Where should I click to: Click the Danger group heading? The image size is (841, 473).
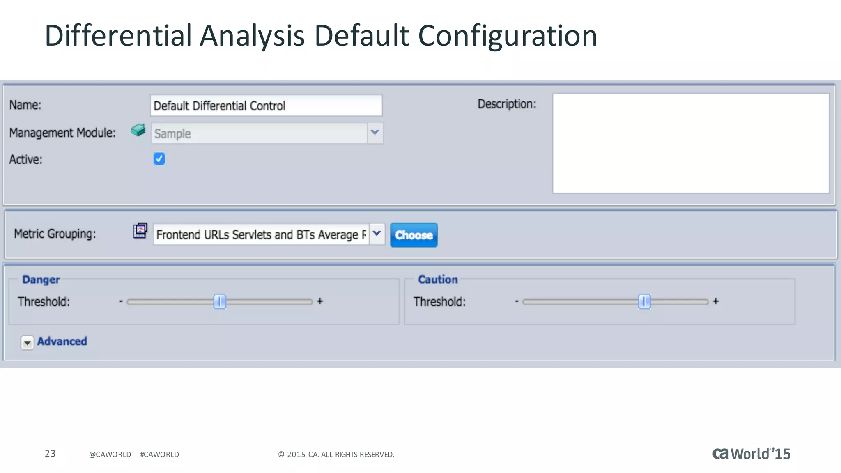click(x=41, y=280)
